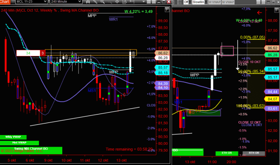
Task: Click the cyan 85,17 price marker
Action: point(272,77)
